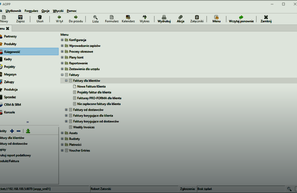Click the Usuń delete toolbar icon
The image size is (297, 193).
click(x=40, y=17)
